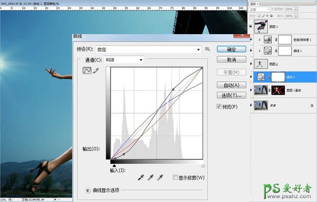Pick the white point eyedropper

click(159, 177)
